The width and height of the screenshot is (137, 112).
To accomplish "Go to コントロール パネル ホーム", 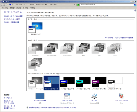I will (13, 12).
